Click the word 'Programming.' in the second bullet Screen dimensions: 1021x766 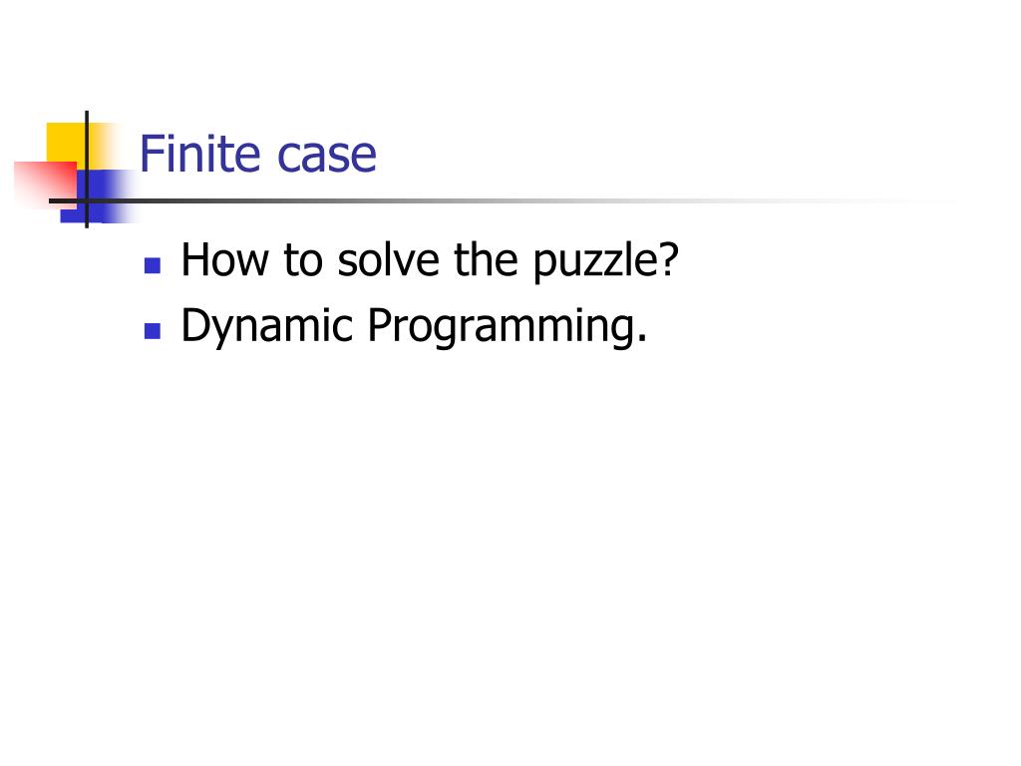point(508,326)
